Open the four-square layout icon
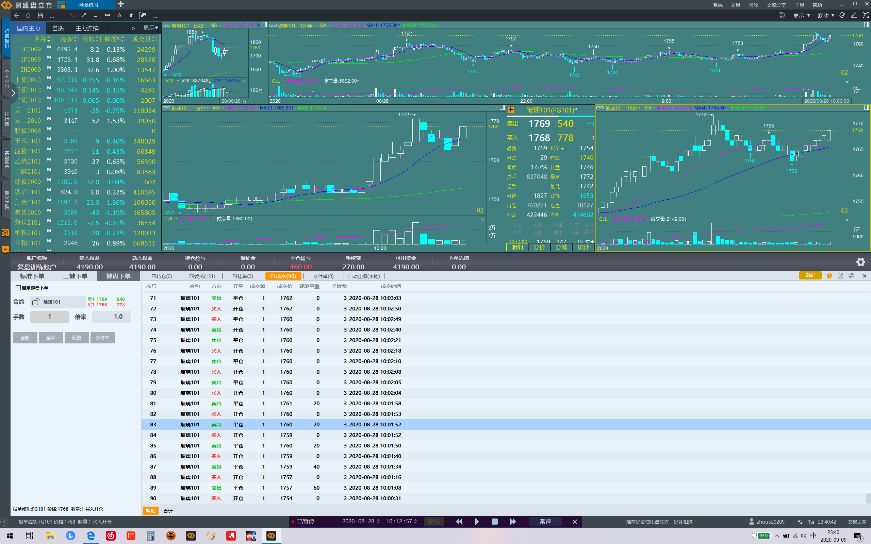 (x=61, y=5)
